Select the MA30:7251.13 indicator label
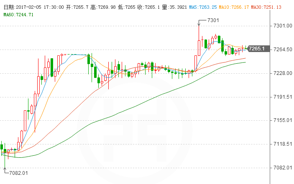This screenshot has height=184, width=294. 266,7
